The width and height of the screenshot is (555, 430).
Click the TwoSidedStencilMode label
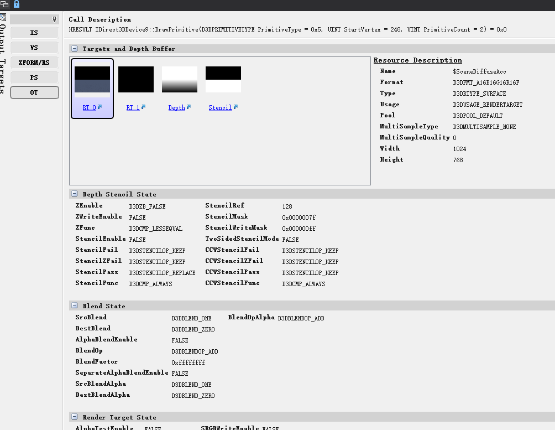tap(242, 239)
